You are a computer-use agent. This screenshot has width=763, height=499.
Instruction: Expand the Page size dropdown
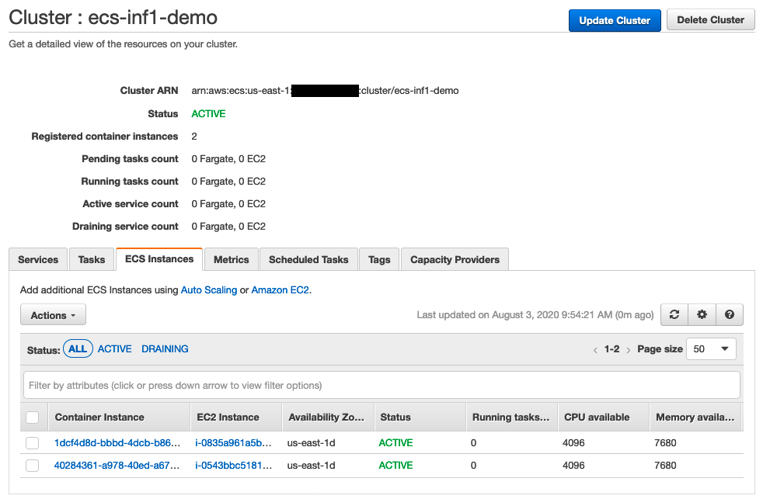click(x=711, y=349)
